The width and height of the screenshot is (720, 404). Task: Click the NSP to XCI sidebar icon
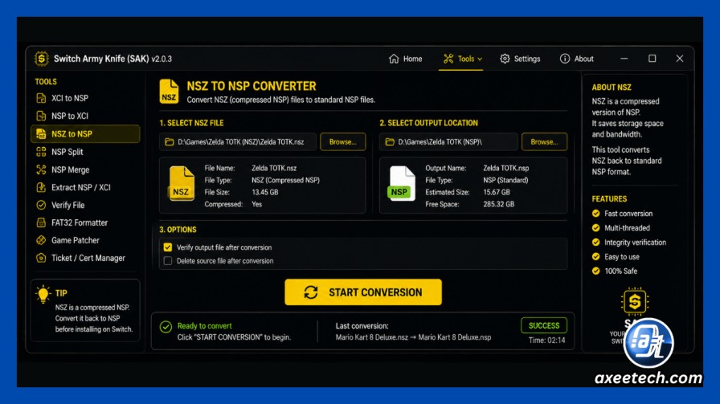click(x=41, y=116)
